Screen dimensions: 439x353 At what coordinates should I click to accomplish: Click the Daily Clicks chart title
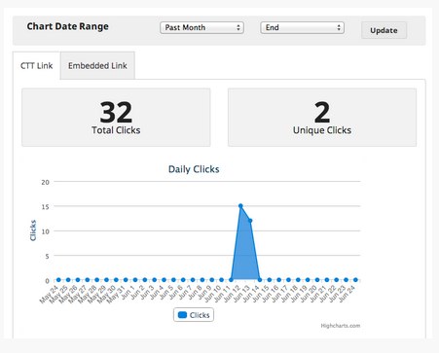tap(194, 169)
